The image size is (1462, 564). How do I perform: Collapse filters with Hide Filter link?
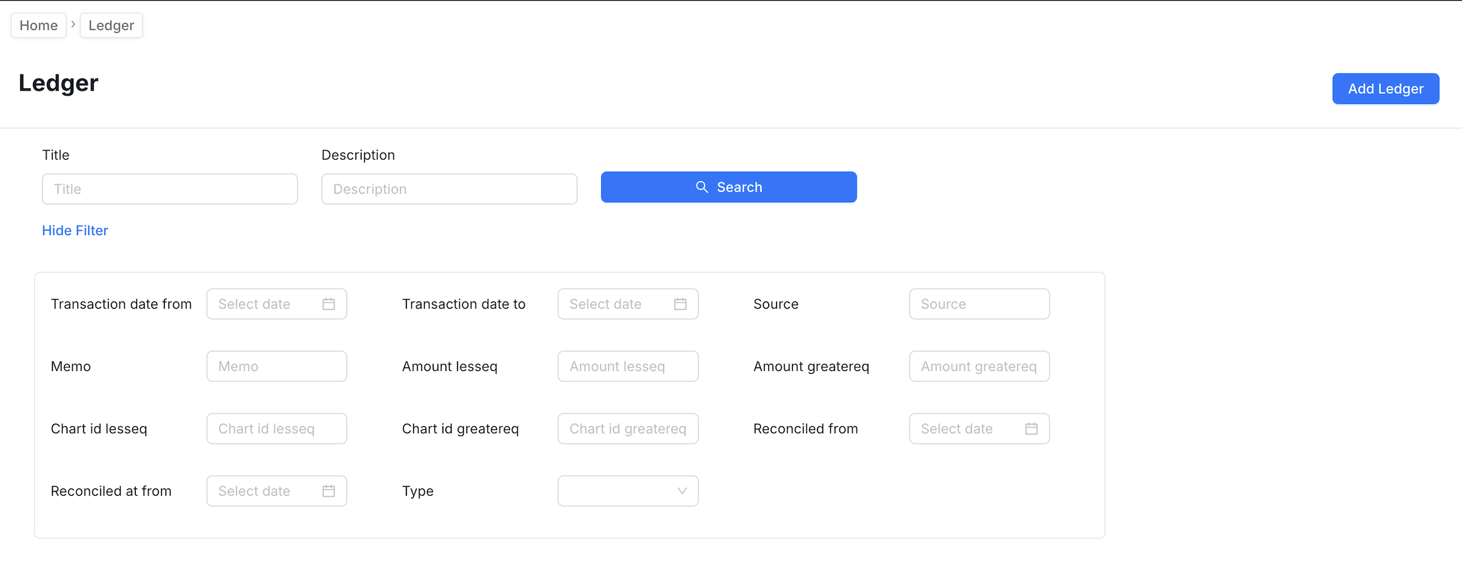75,230
